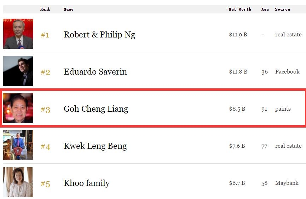Click the #1 rank number

(x=45, y=35)
